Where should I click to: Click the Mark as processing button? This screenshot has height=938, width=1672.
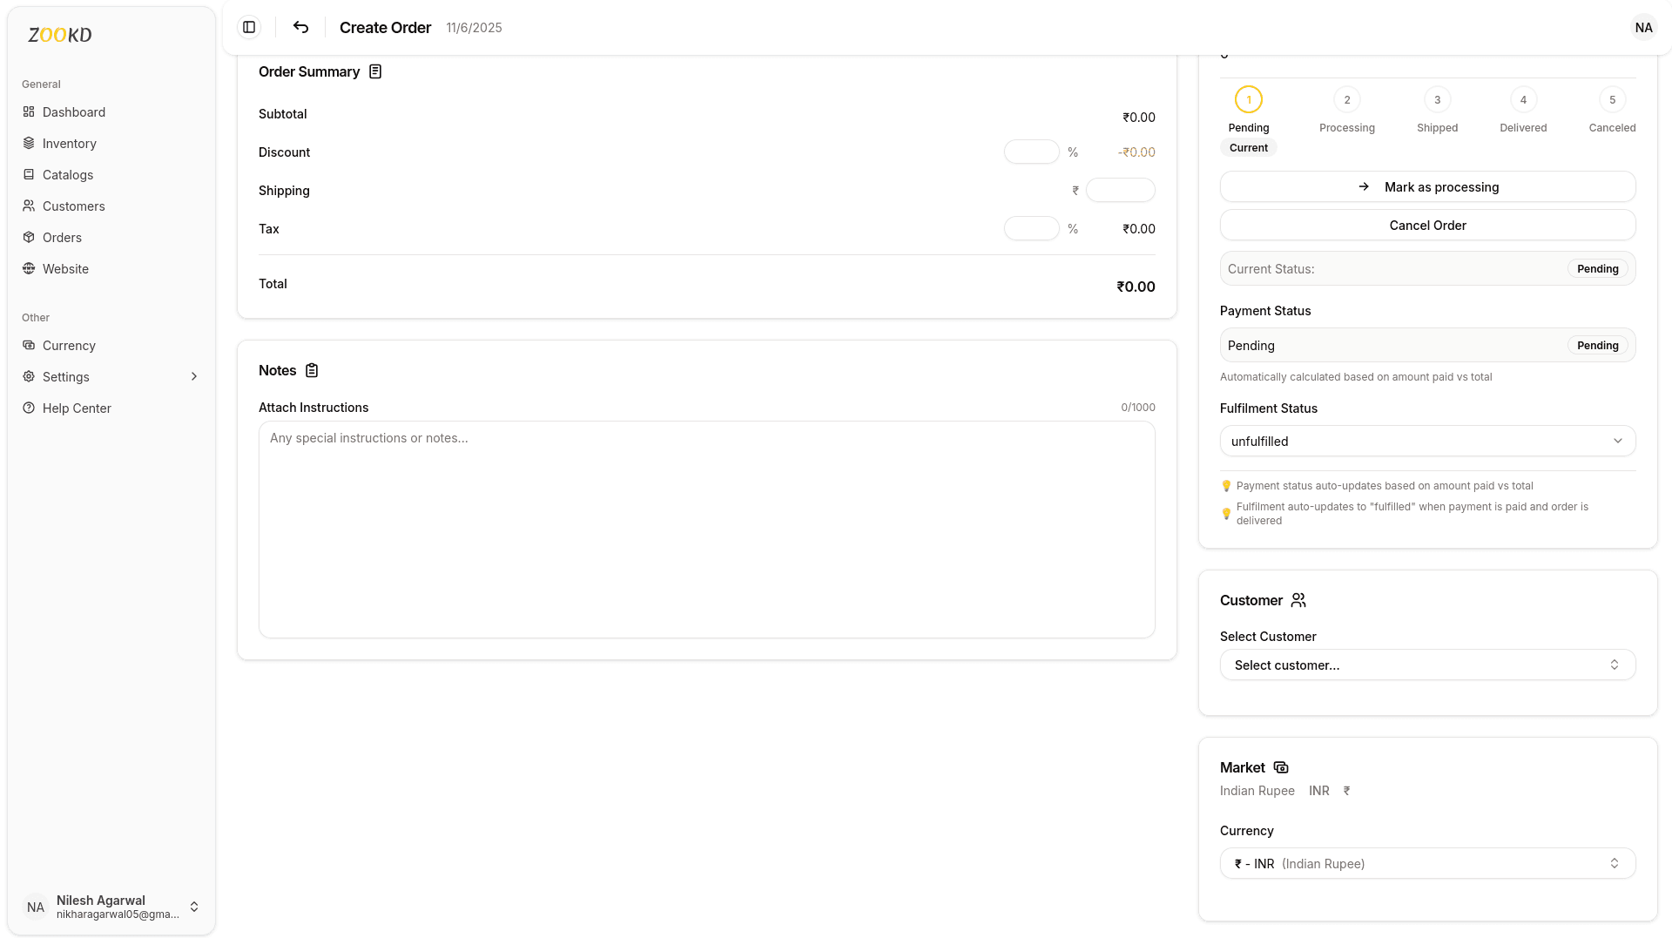(1426, 186)
